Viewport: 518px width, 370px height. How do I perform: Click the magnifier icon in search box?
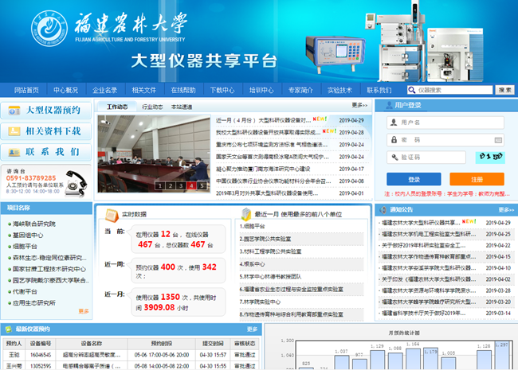[411, 90]
